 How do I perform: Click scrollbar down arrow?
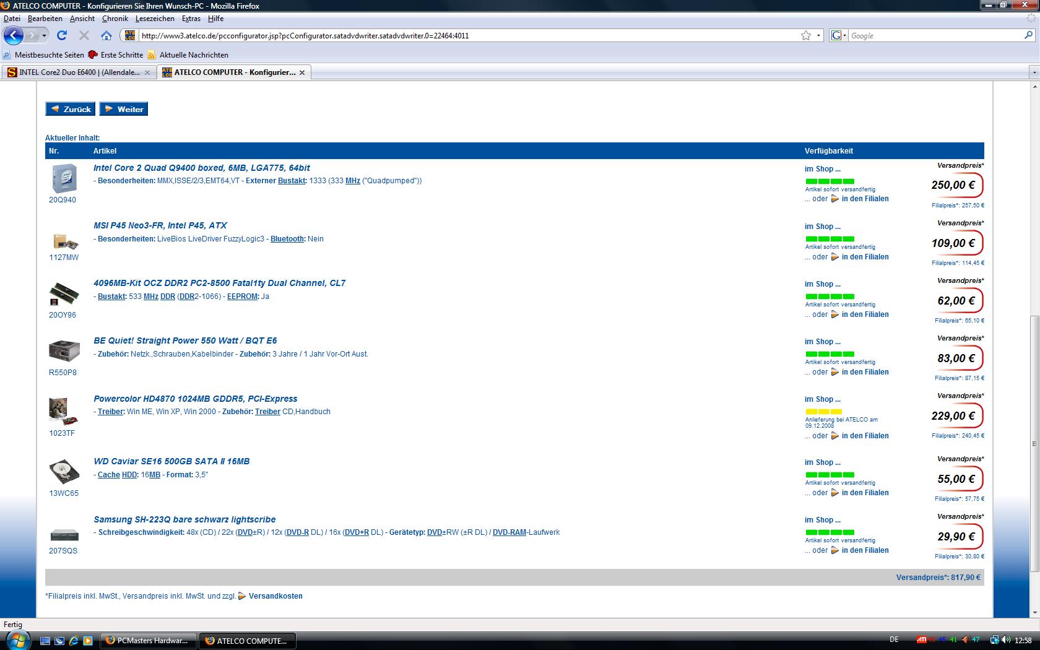click(1034, 612)
